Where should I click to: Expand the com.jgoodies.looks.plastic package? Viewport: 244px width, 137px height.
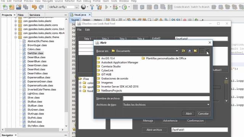(16, 21)
